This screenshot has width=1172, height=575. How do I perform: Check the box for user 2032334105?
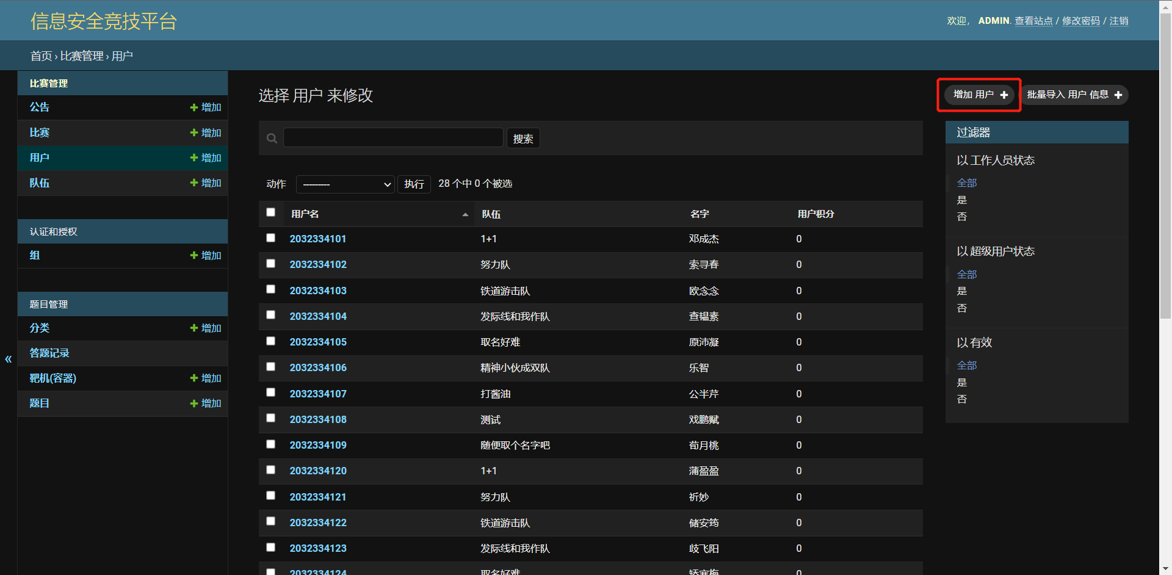point(270,341)
